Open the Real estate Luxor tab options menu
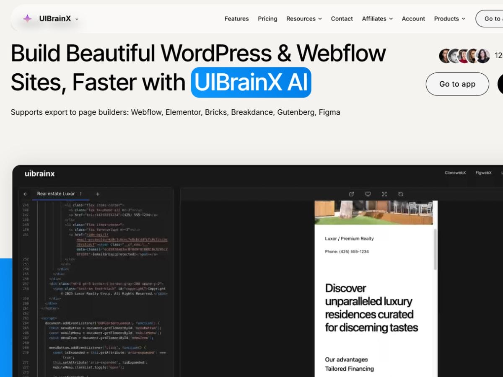503x377 pixels. [x=81, y=194]
